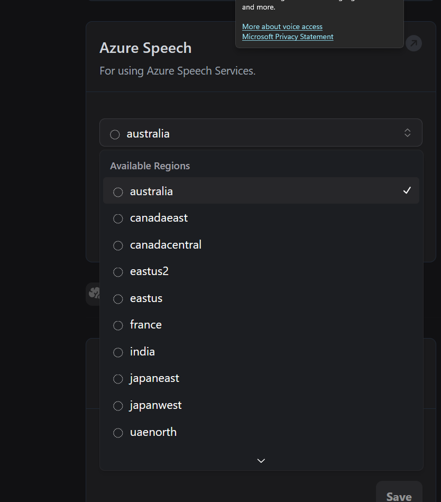
Task: Click the dotted circle beside france
Action: point(118,325)
